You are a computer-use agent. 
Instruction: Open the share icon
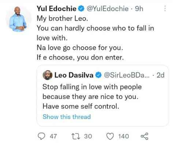144,136
